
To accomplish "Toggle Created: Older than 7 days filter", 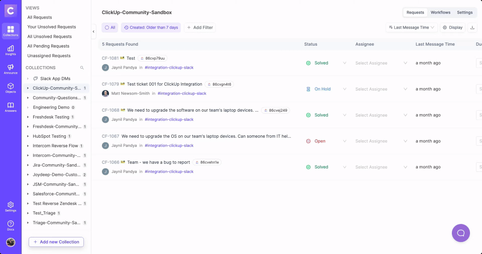I will 151,28.
